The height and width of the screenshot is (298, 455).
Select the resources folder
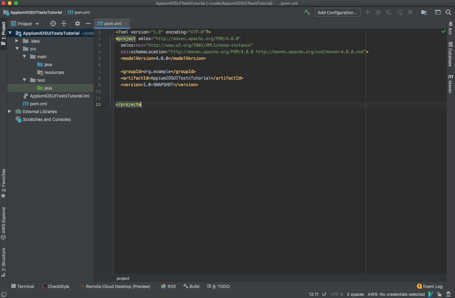click(x=50, y=72)
